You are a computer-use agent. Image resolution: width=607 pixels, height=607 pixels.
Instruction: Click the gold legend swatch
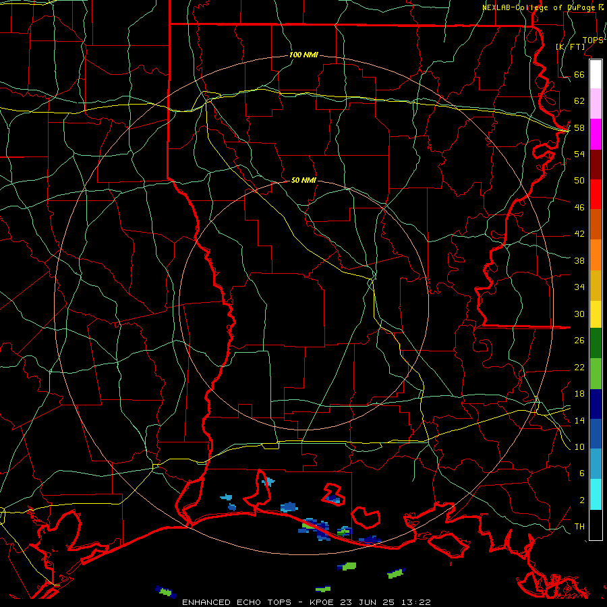[x=596, y=285]
